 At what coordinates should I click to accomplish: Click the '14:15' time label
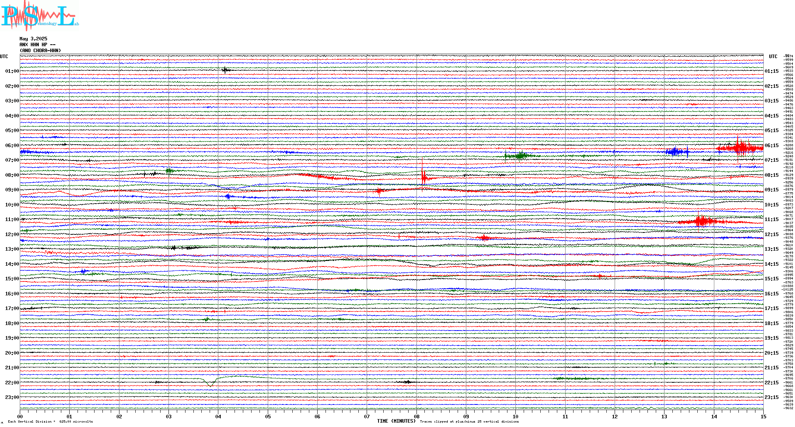pos(772,264)
